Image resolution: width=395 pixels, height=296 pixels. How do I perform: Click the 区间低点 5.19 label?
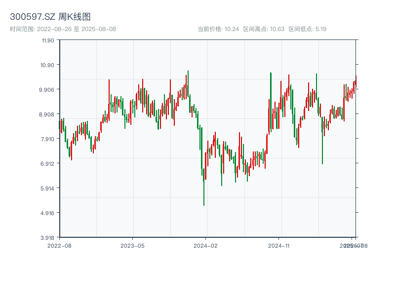tap(307, 29)
